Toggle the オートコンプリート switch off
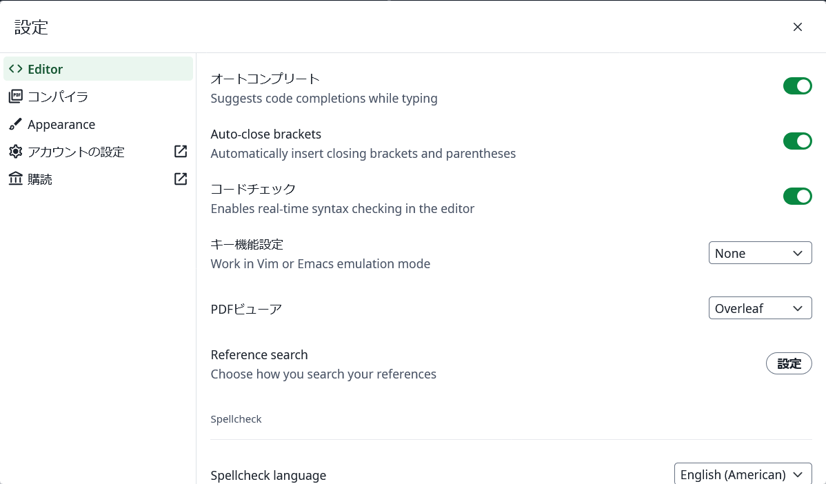 click(797, 86)
